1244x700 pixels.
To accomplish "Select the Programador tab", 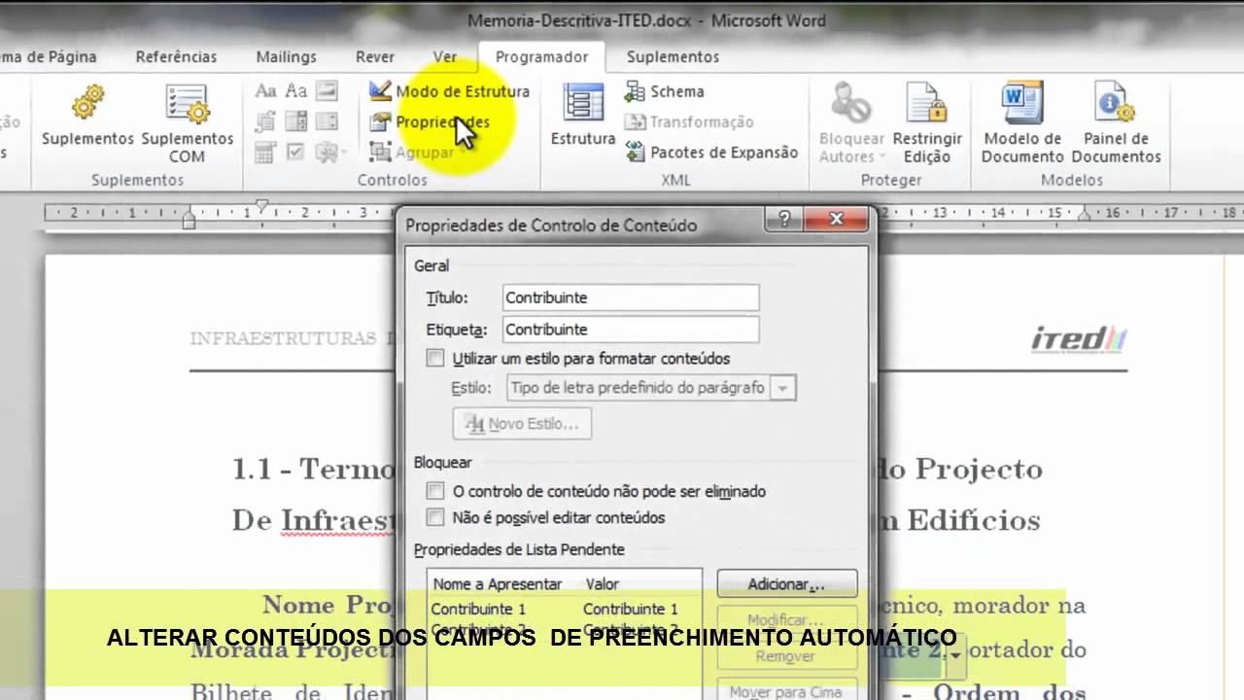I will [x=541, y=56].
